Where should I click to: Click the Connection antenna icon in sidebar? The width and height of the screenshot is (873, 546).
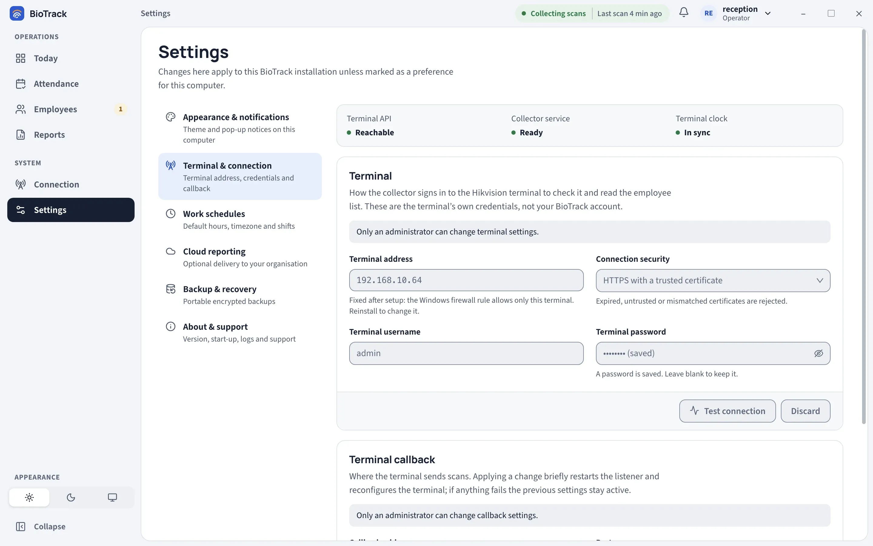point(21,184)
